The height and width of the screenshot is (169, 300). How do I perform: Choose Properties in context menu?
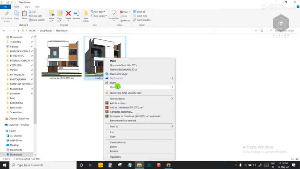tap(115, 157)
